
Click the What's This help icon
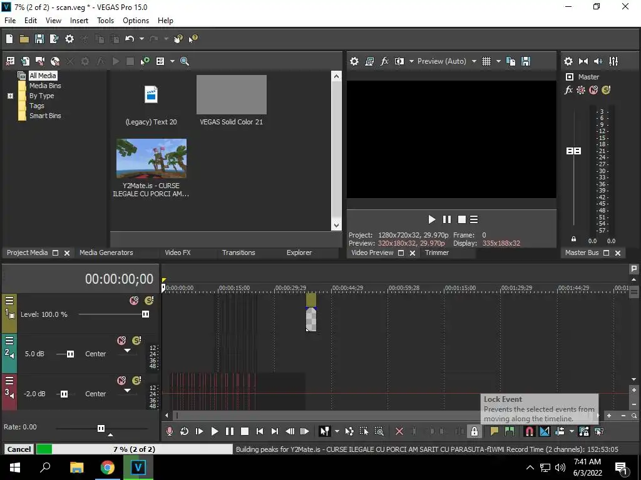tap(193, 39)
